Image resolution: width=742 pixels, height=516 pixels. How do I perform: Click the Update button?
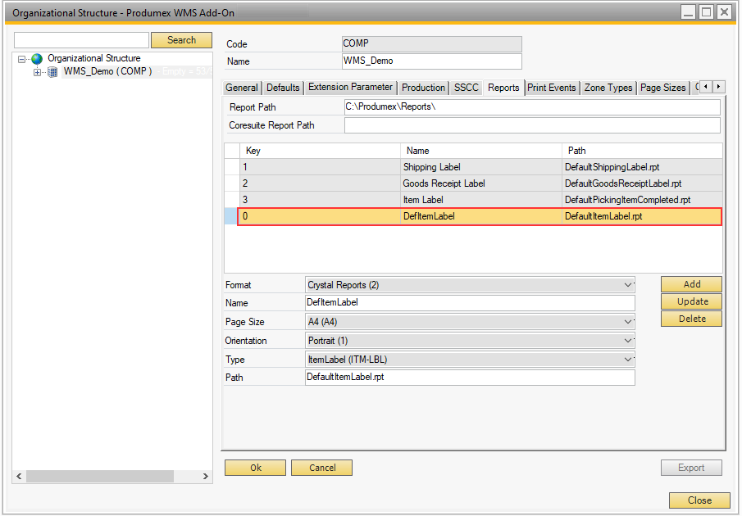691,301
